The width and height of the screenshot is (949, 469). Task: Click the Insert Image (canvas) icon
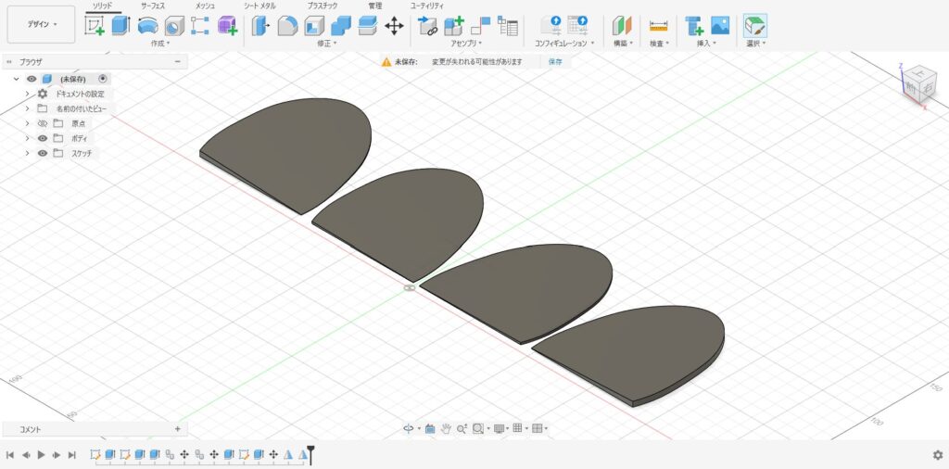(x=720, y=26)
